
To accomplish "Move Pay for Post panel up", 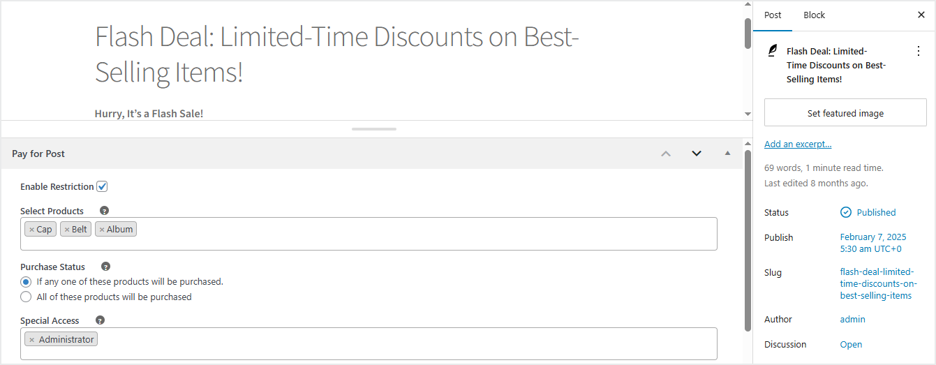I will point(665,154).
